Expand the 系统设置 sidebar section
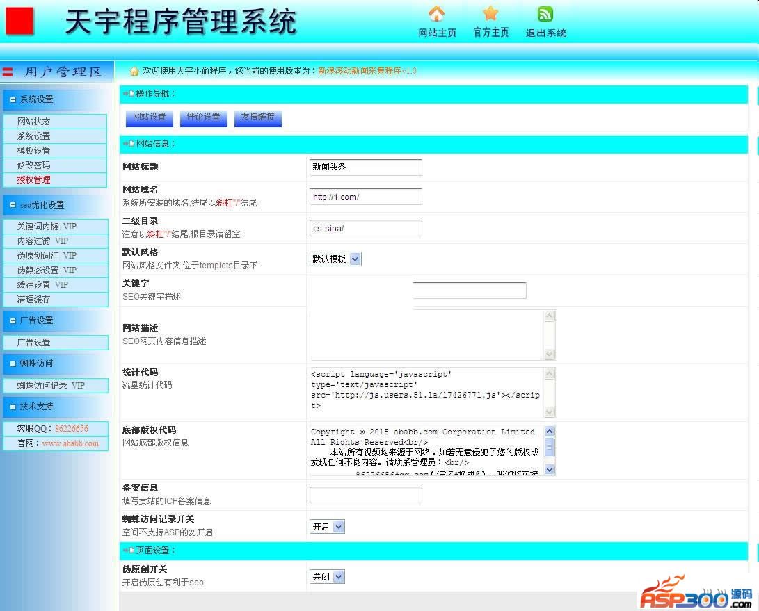 click(x=56, y=99)
